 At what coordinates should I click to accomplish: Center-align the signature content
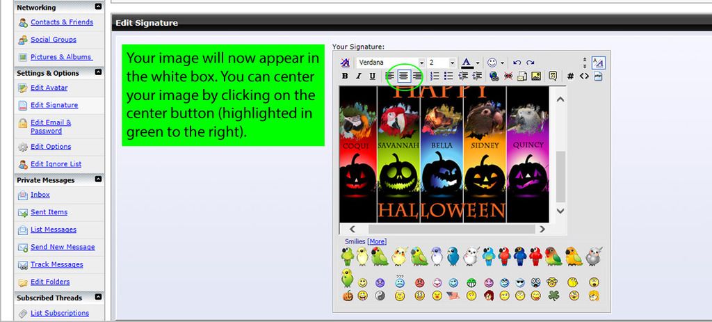403,77
